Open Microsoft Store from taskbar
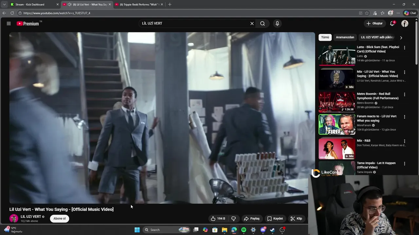Image resolution: width=419 pixels, height=235 pixels. click(215, 230)
